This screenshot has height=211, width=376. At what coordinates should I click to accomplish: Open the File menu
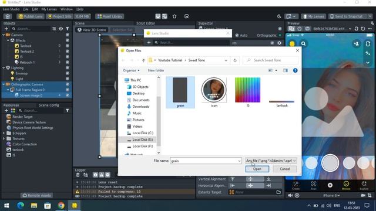[26, 9]
